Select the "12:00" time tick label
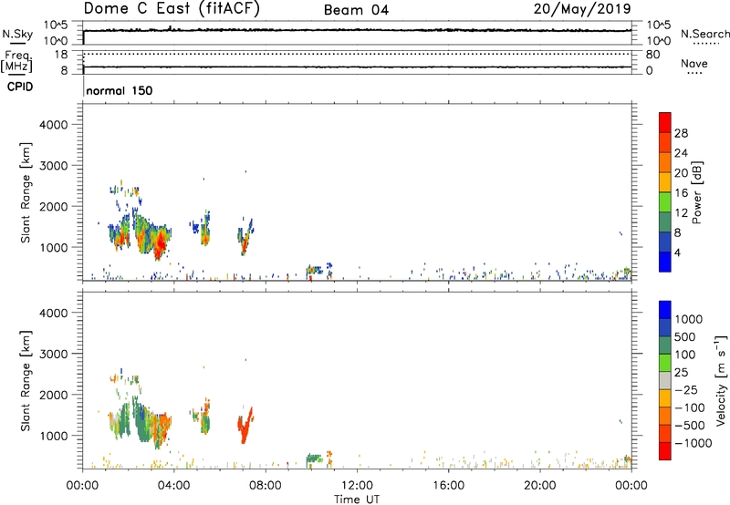Screen dimensions: 730x505 coord(357,486)
